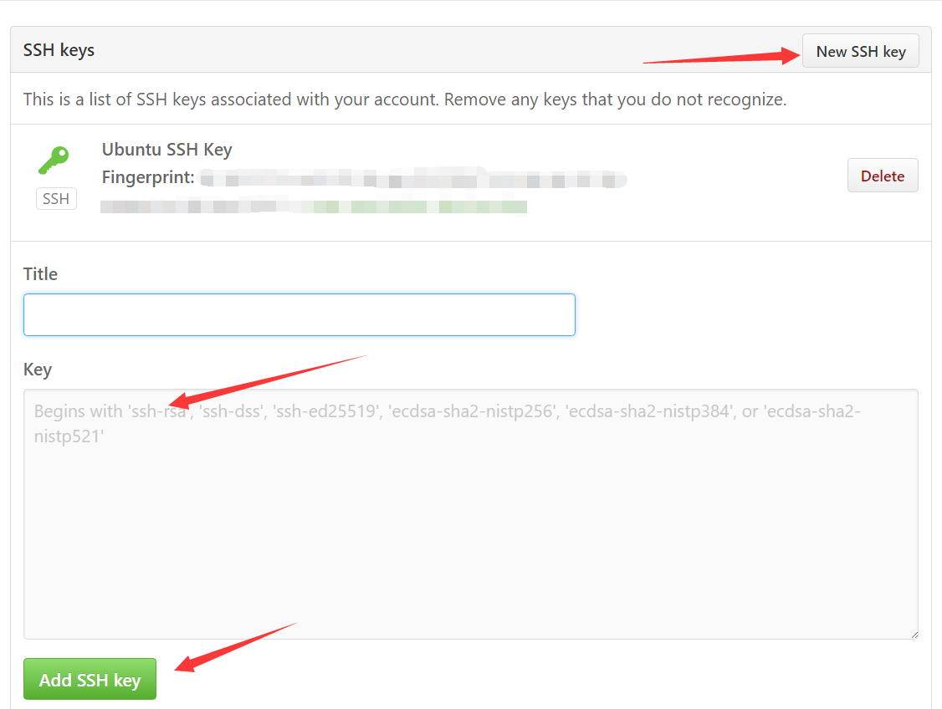
Task: Select the Ubuntu SSH Key name
Action: tap(166, 150)
